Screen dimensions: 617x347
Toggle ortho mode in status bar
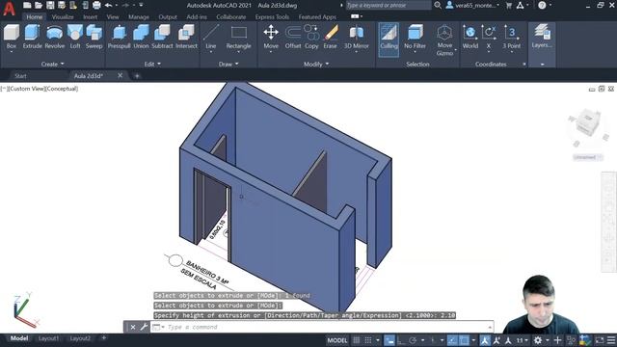pyautogui.click(x=401, y=340)
